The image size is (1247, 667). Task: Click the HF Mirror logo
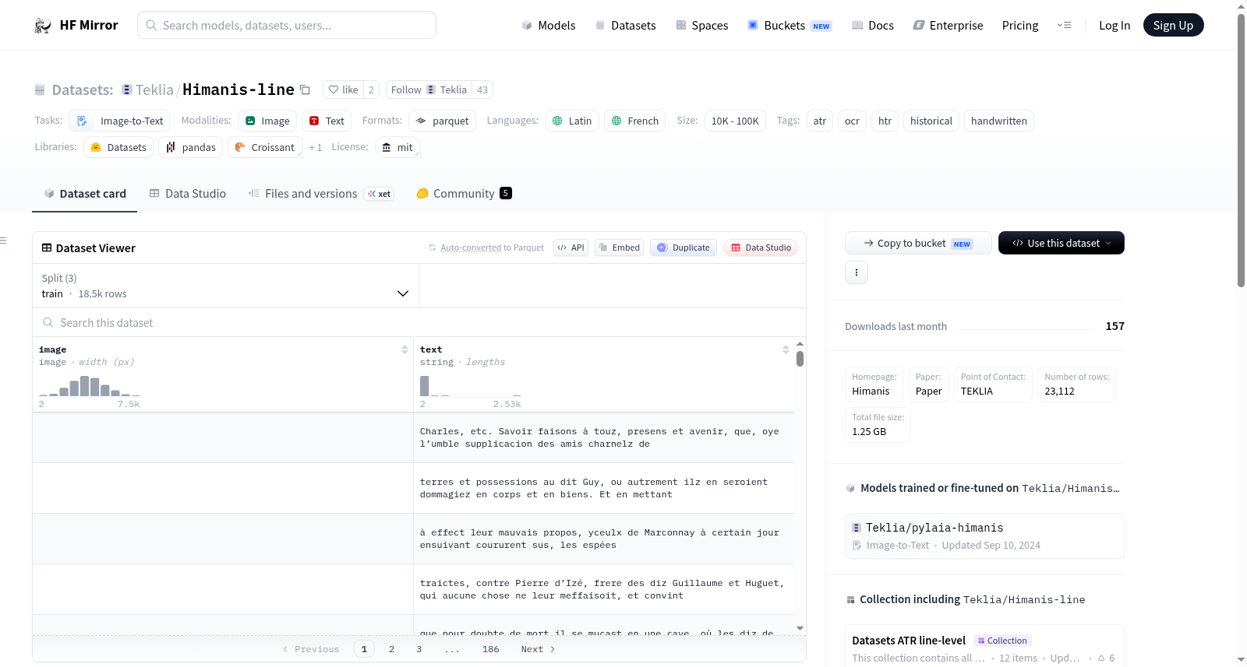coord(76,25)
